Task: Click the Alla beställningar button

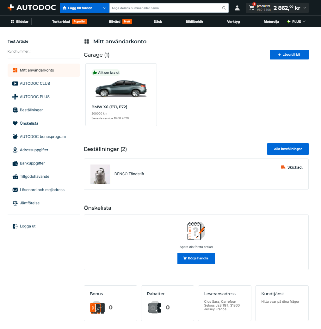Action: tap(288, 149)
